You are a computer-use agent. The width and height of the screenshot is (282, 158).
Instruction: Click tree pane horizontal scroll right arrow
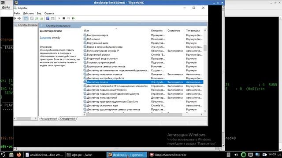36,118
